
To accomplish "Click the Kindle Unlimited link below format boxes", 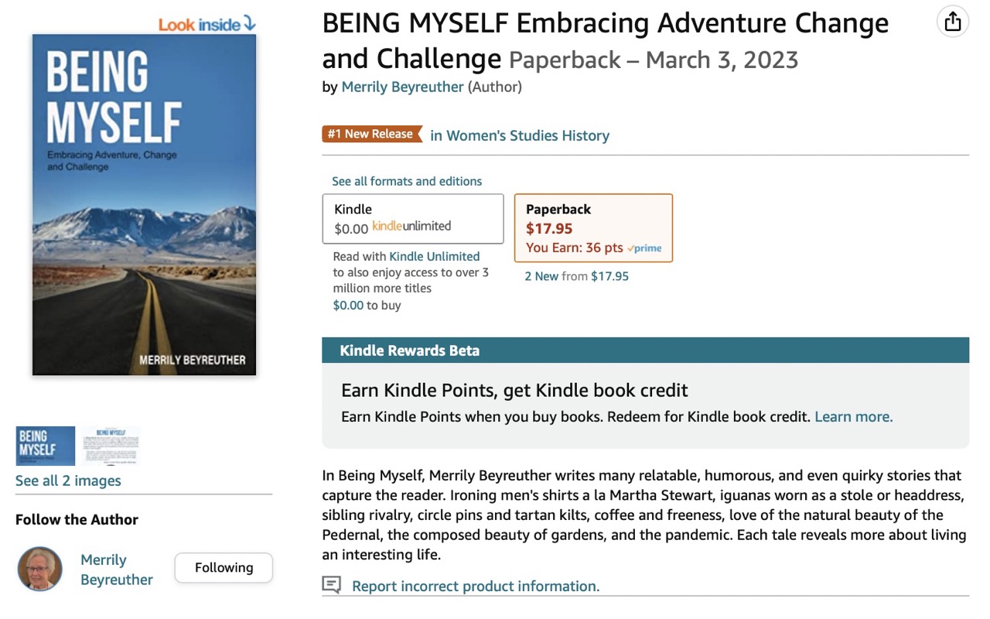I will 435,256.
